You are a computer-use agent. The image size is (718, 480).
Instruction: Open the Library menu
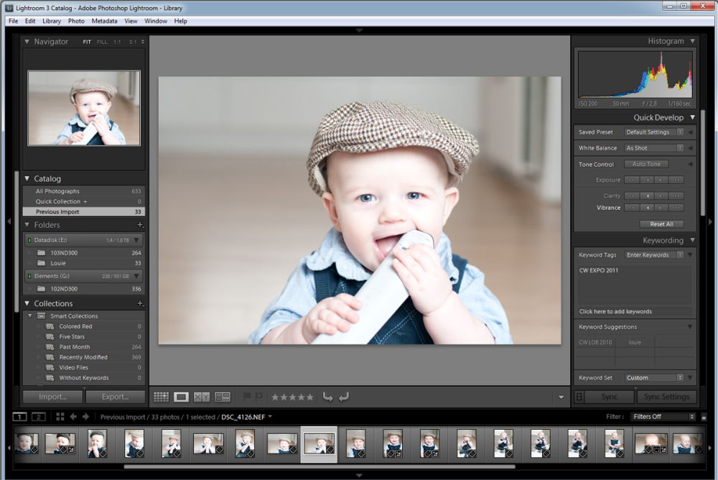coord(52,21)
